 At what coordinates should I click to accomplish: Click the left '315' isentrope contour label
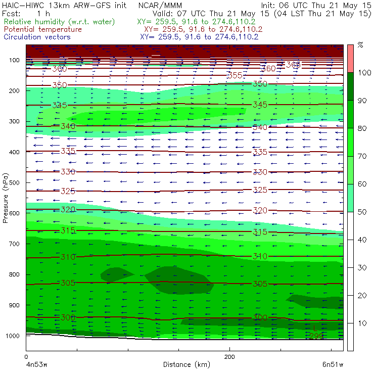point(68,230)
